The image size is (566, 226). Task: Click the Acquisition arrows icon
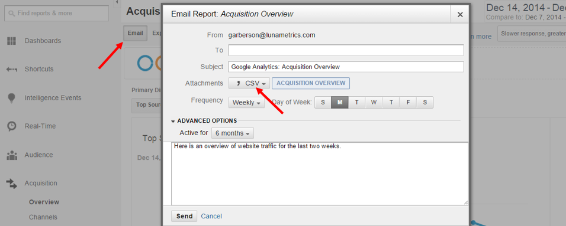12,184
